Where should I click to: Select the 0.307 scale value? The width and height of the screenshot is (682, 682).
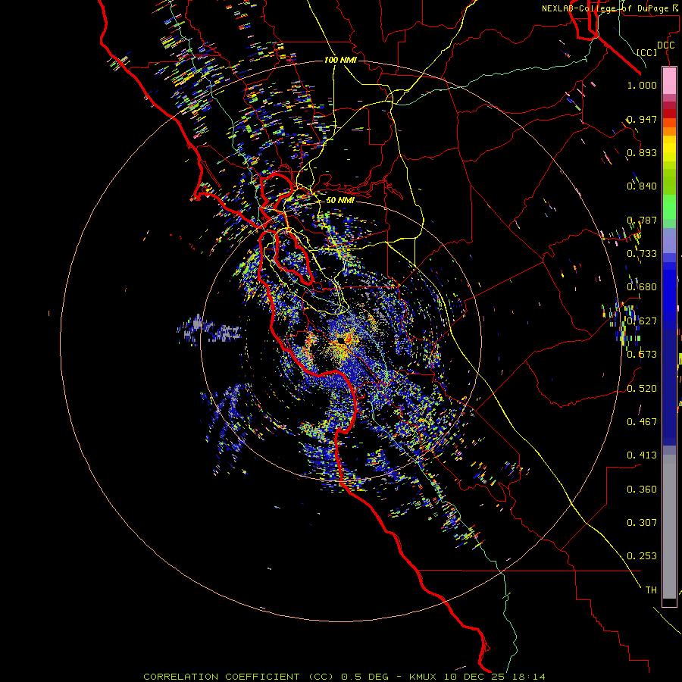coord(642,522)
